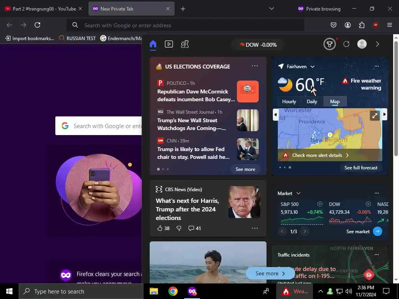Open Windows Start menu

[9, 291]
